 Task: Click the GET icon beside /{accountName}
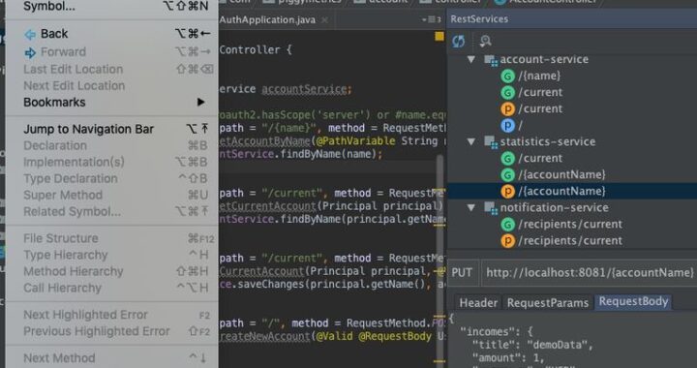[x=507, y=174]
